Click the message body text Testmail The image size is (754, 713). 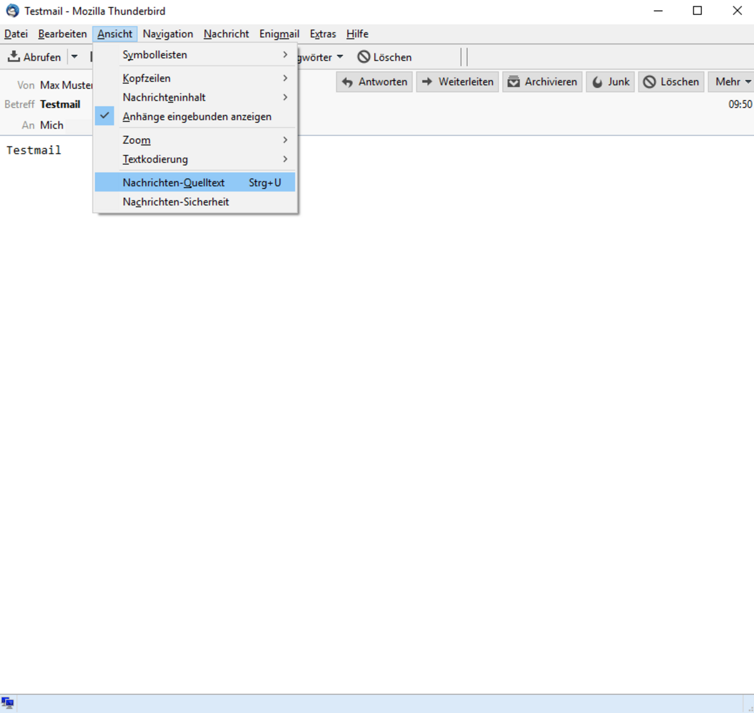click(x=34, y=150)
